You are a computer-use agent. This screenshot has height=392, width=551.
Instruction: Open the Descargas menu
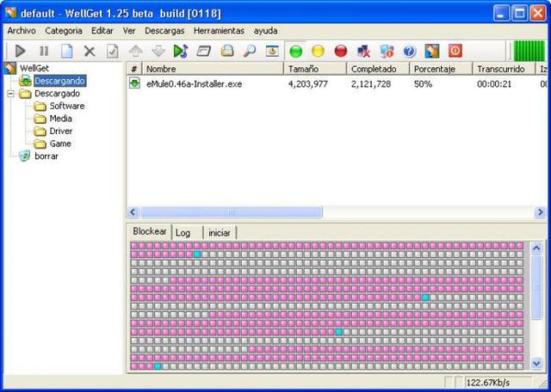164,31
